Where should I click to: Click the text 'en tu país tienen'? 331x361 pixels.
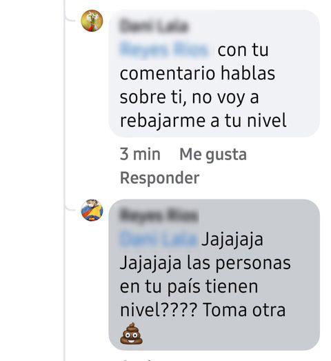[189, 286]
